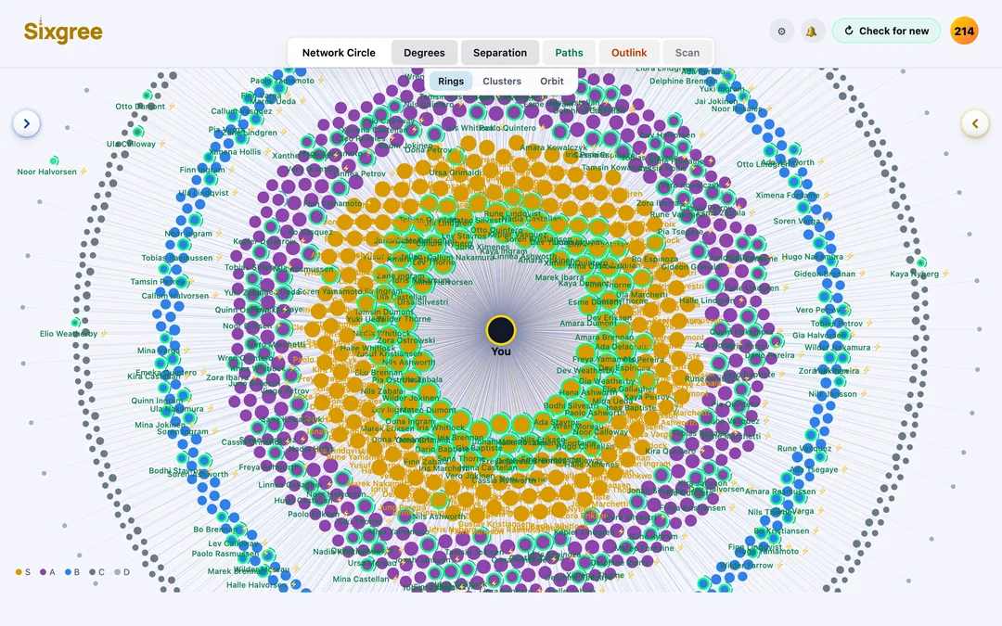
Task: Select the Hugo Nakamura node
Action: (819, 243)
